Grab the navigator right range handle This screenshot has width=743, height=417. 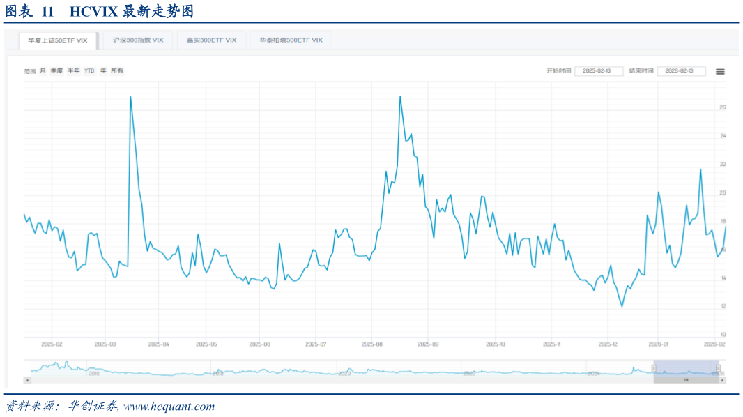coord(719,367)
